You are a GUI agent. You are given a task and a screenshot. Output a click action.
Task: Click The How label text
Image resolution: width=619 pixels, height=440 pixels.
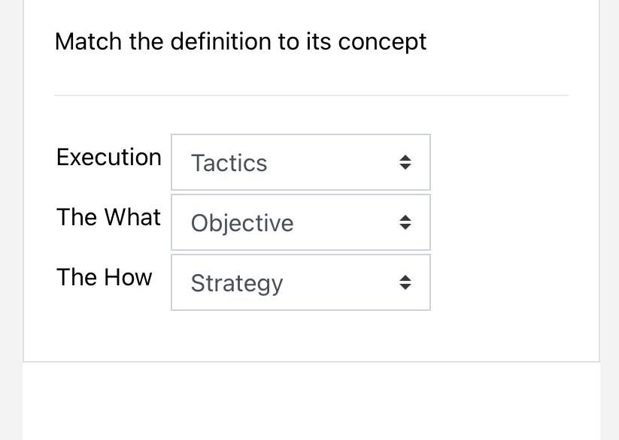104,277
